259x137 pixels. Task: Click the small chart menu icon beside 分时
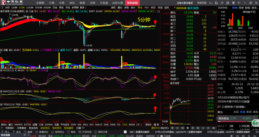(2, 8)
